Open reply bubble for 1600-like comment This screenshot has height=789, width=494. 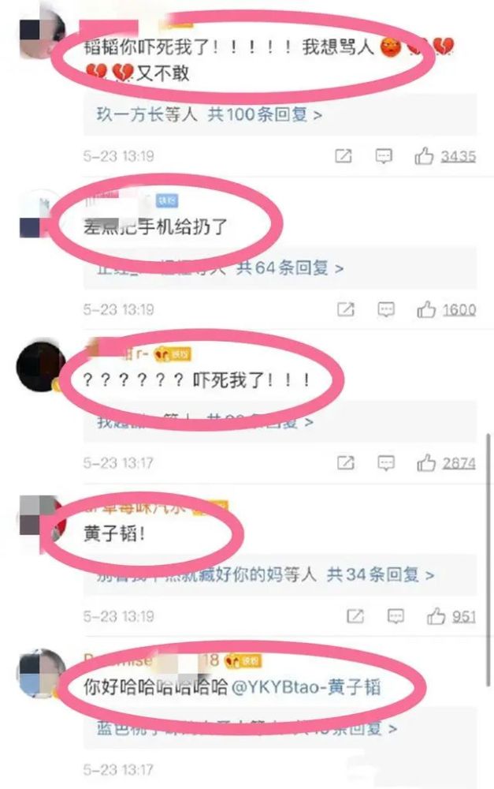386,309
